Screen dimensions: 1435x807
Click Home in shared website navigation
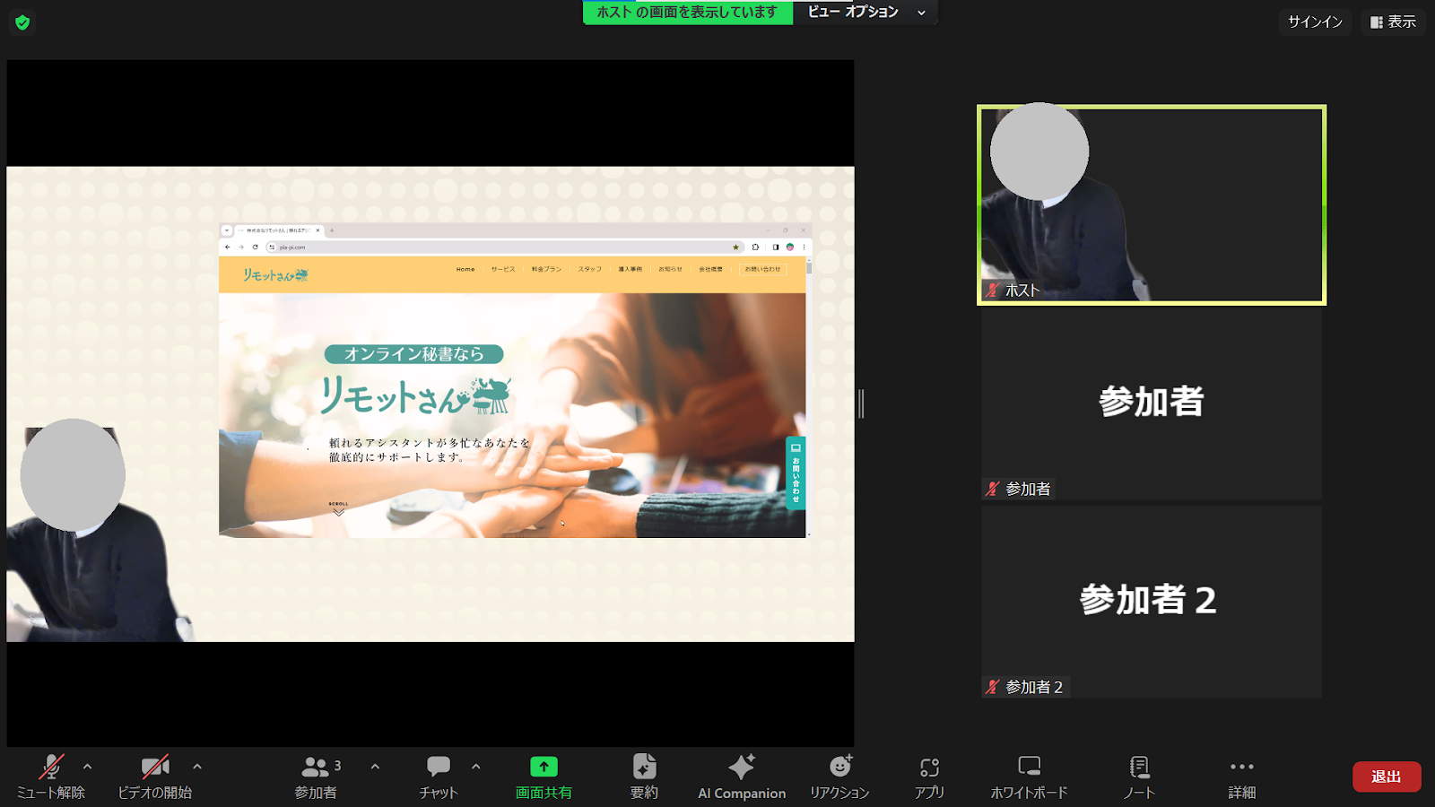coord(465,269)
